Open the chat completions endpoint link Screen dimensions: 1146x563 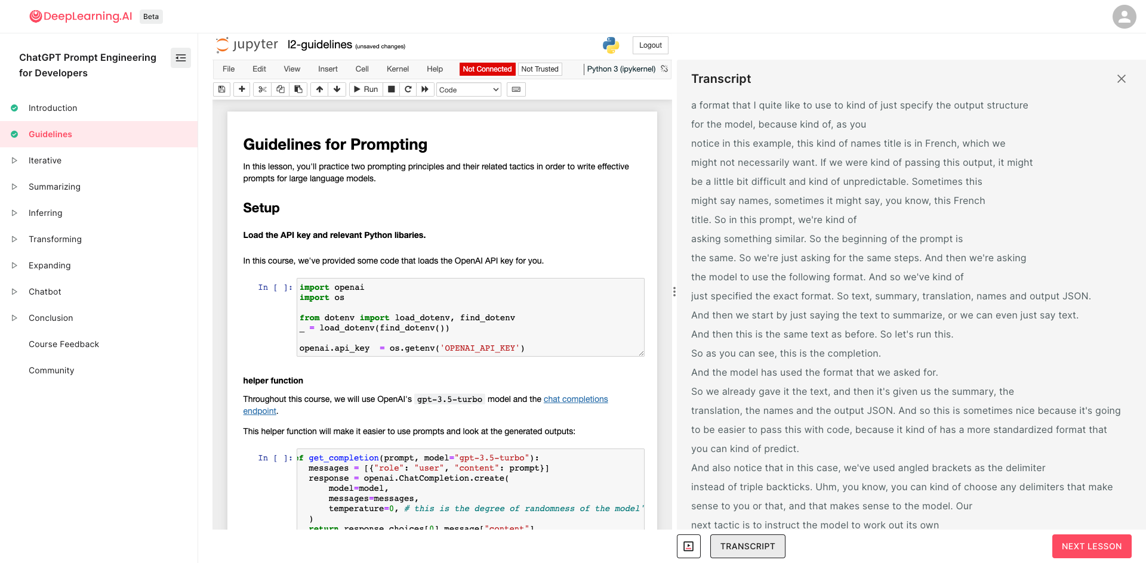(575, 399)
